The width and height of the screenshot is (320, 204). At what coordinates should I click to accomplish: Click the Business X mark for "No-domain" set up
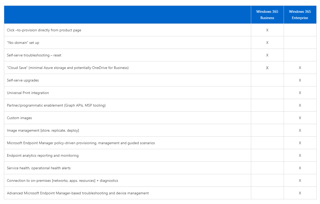tap(267, 43)
